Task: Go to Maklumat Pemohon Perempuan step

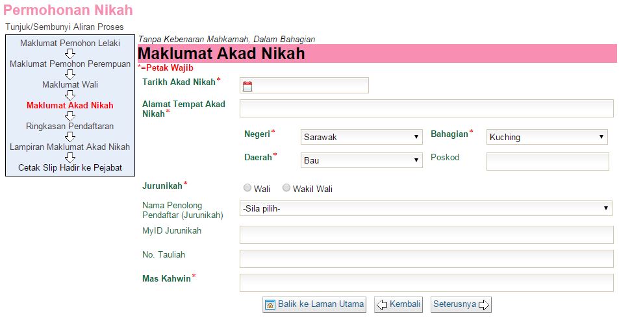Action: pos(70,64)
